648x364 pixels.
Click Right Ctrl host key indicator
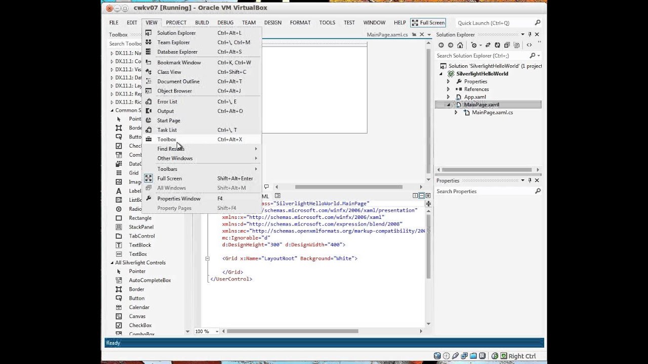(522, 356)
